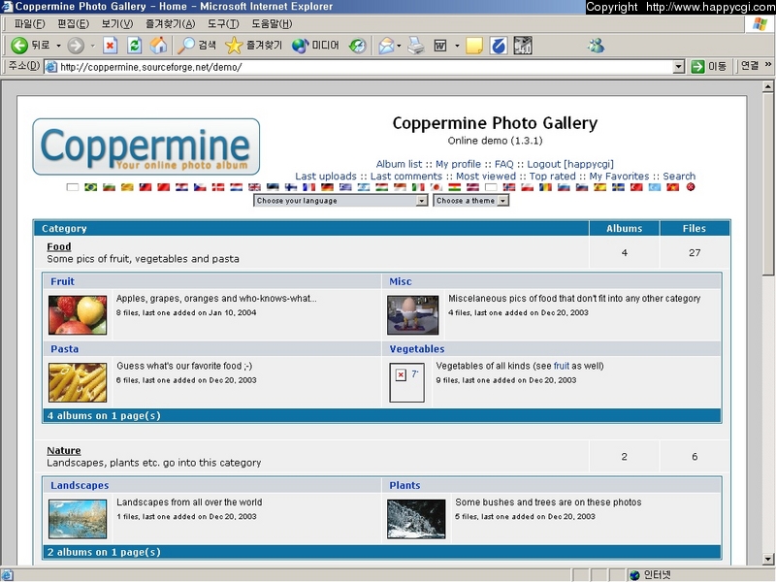Select the German flag language
Viewport: 776px width, 582px height.
click(327, 187)
